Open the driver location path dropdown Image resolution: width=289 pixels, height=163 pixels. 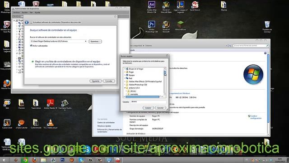85,41
